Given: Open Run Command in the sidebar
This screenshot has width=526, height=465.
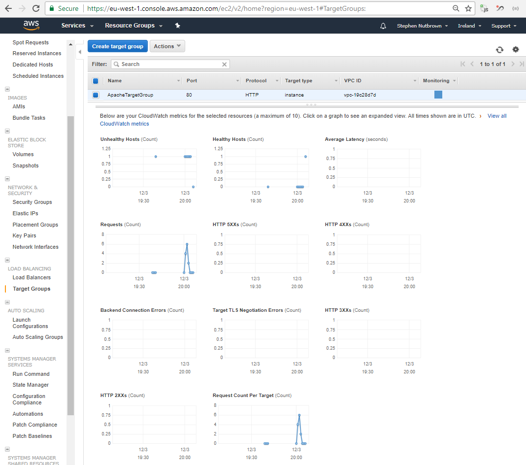Looking at the screenshot, I should pyautogui.click(x=31, y=374).
